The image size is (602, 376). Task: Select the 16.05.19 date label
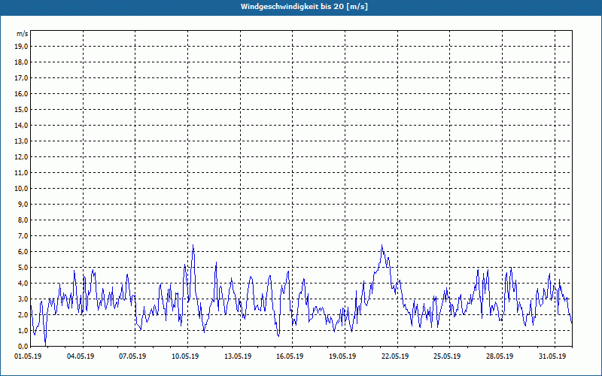(290, 356)
